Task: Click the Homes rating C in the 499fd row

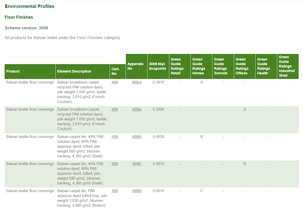Action: [202, 191]
